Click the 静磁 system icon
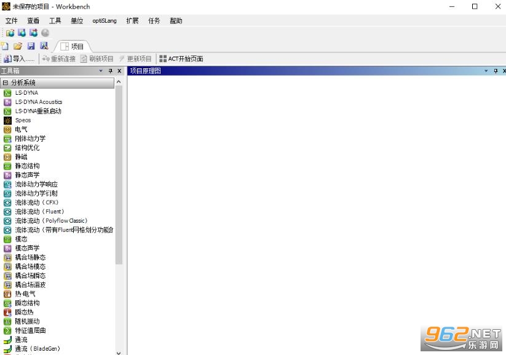The image size is (506, 355). pyautogui.click(x=7, y=157)
